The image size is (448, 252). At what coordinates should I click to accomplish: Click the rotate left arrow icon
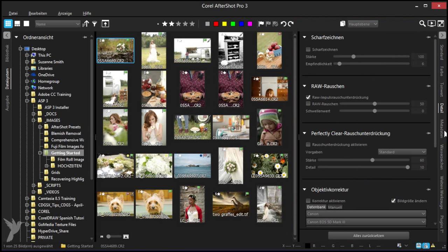tap(283, 24)
